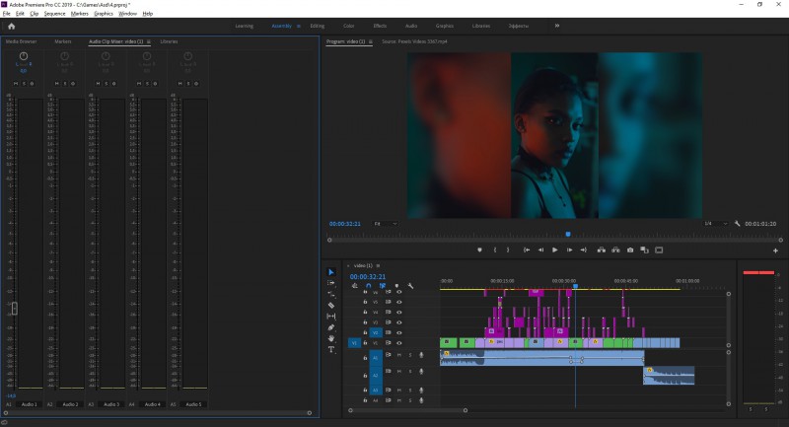789x427 pixels.
Task: Toggle the lock on track V2
Action: click(366, 332)
